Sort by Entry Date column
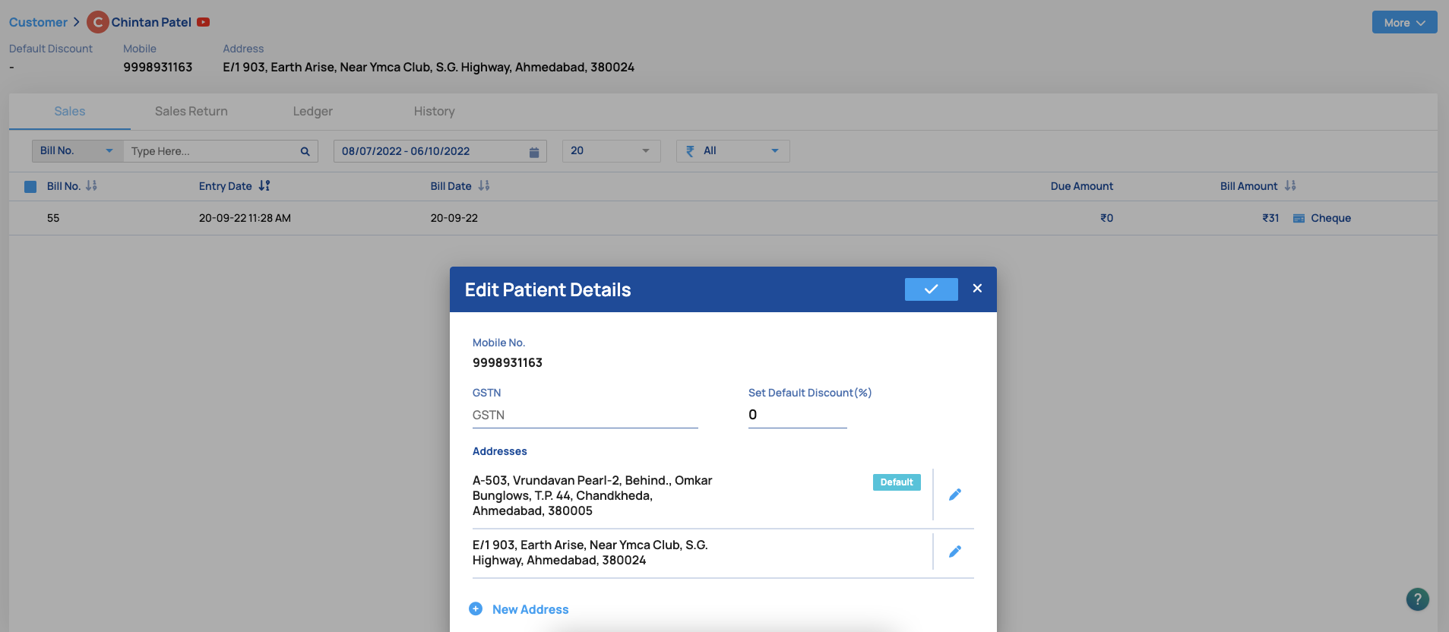 [264, 186]
